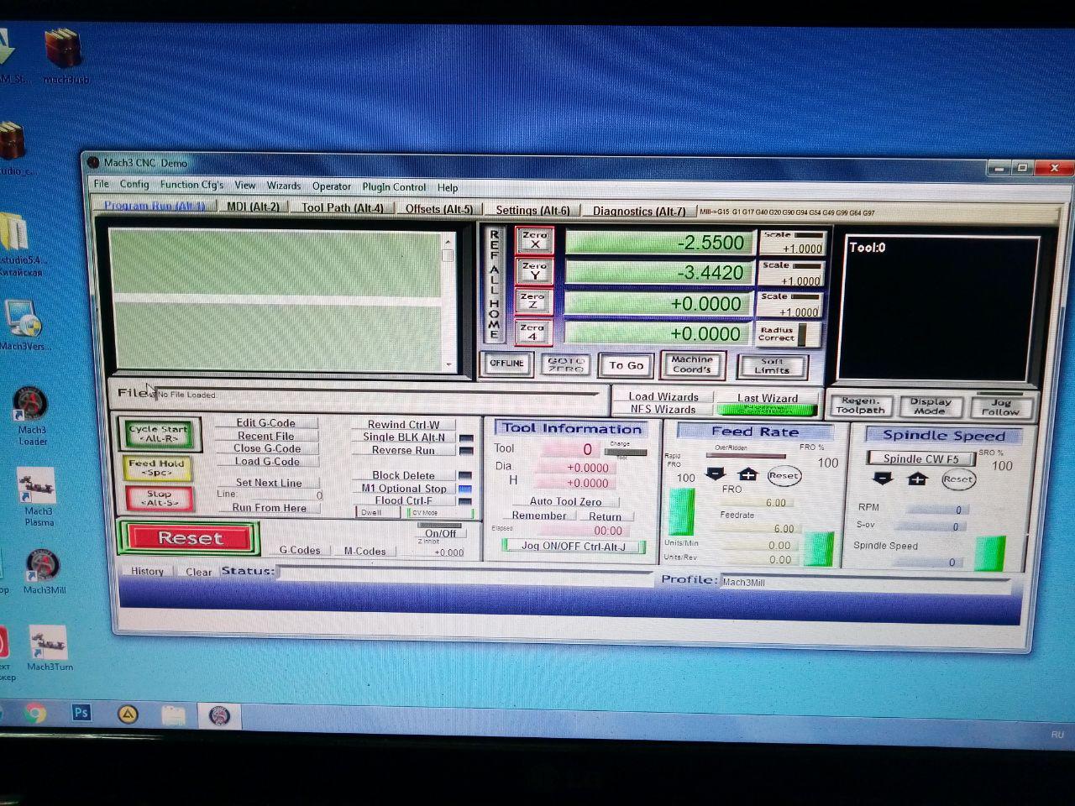Click the History button
This screenshot has width=1075, height=806.
pyautogui.click(x=147, y=571)
